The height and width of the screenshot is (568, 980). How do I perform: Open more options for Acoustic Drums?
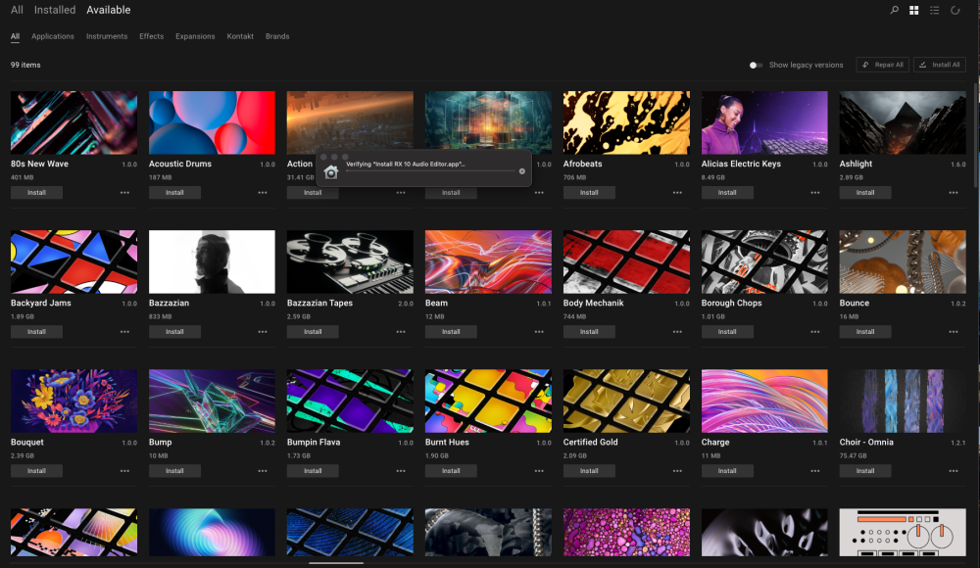(263, 193)
